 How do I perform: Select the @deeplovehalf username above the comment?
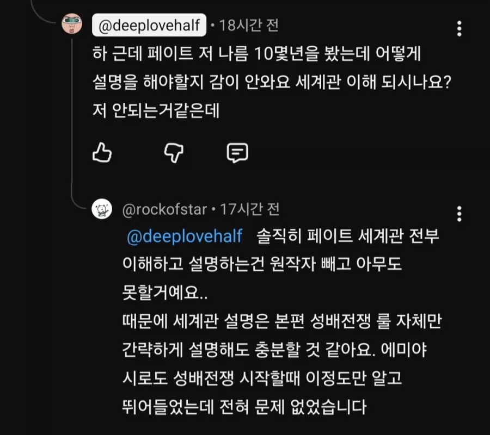[150, 24]
